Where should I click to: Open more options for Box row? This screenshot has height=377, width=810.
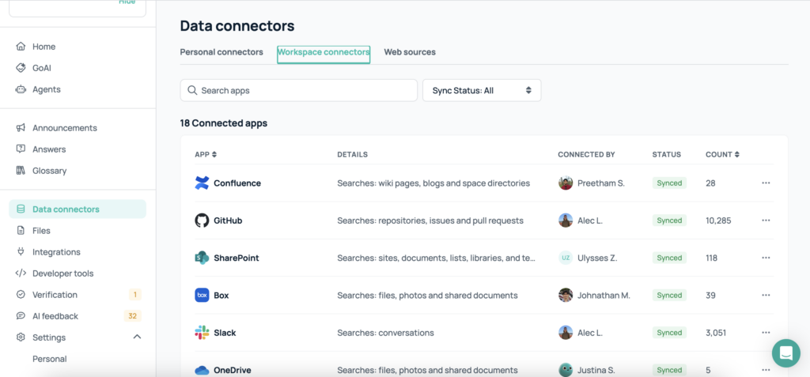coord(766,296)
